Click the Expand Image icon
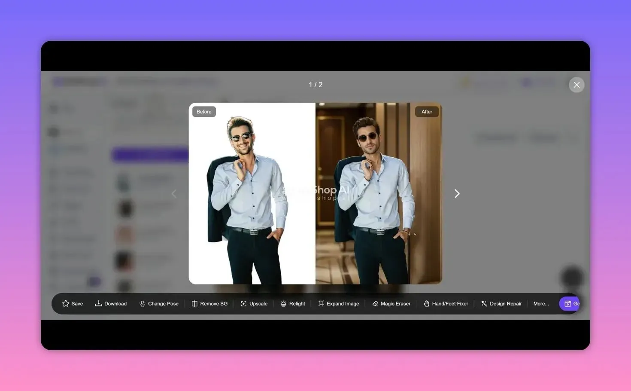This screenshot has width=631, height=391. [x=321, y=303]
